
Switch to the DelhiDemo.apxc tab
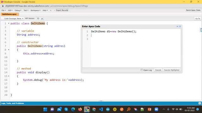click(x=9, y=14)
